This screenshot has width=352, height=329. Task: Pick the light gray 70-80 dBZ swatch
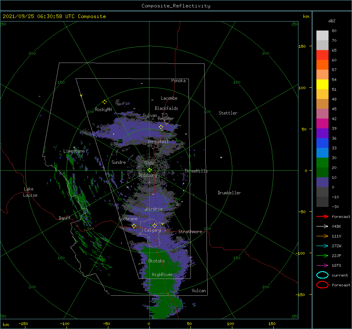pos(322,36)
